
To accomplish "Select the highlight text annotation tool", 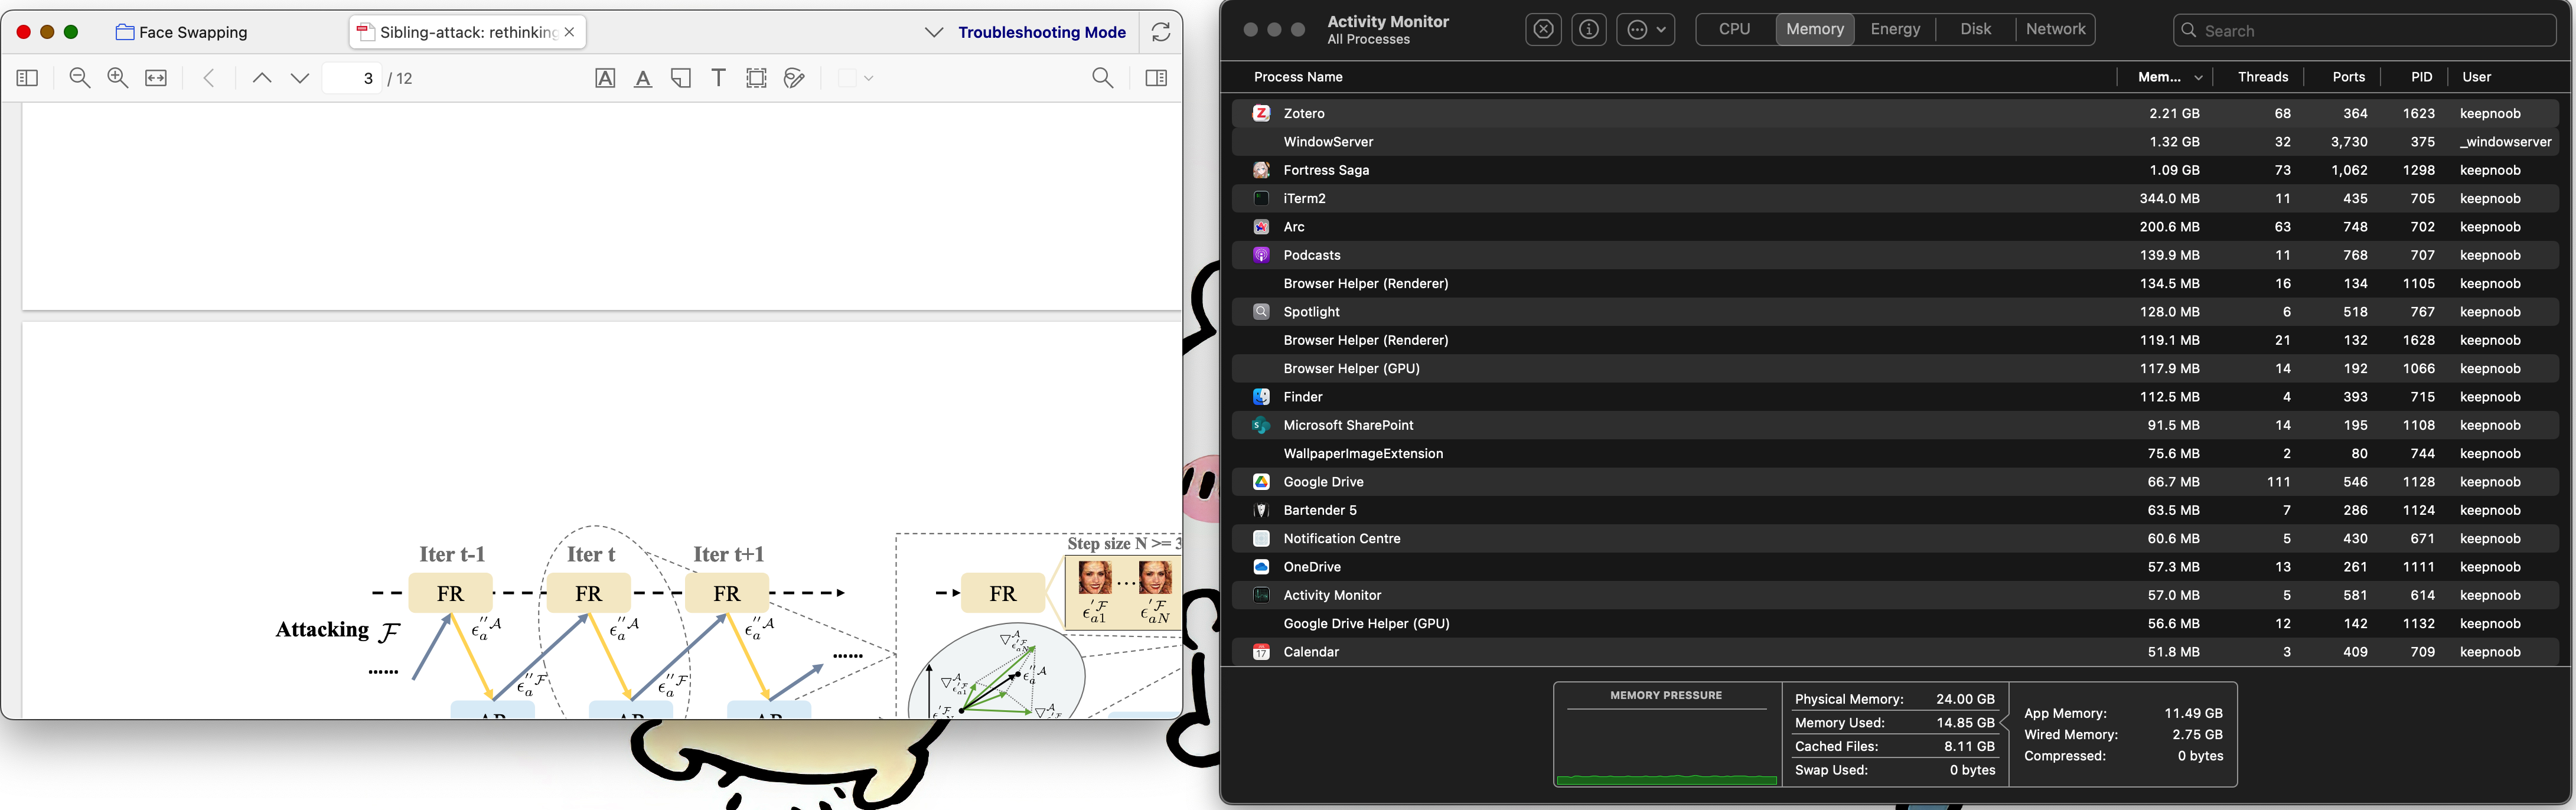I will (x=605, y=78).
